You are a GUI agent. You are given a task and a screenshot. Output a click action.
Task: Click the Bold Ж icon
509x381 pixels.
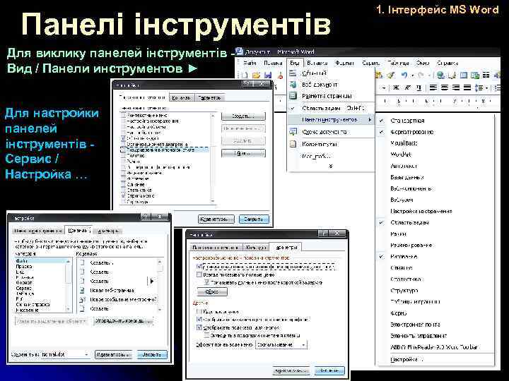point(396,87)
